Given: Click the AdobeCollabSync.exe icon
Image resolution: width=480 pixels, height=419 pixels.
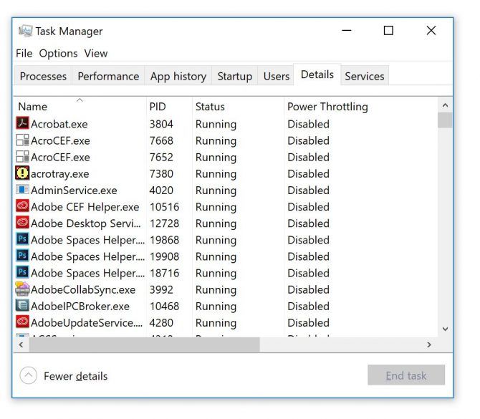Looking at the screenshot, I should point(22,289).
